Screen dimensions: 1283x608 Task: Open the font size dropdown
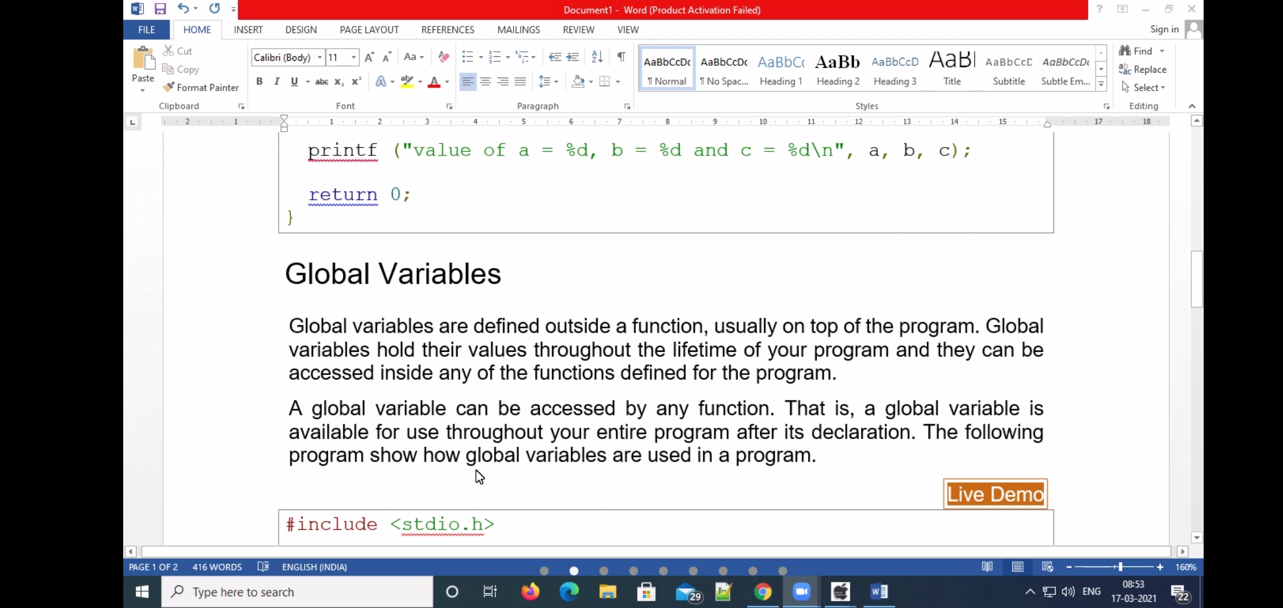(353, 57)
